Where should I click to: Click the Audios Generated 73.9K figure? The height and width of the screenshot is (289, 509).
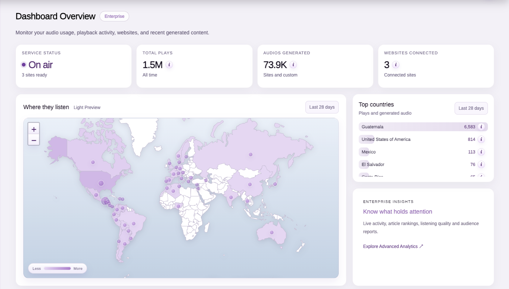[275, 65]
